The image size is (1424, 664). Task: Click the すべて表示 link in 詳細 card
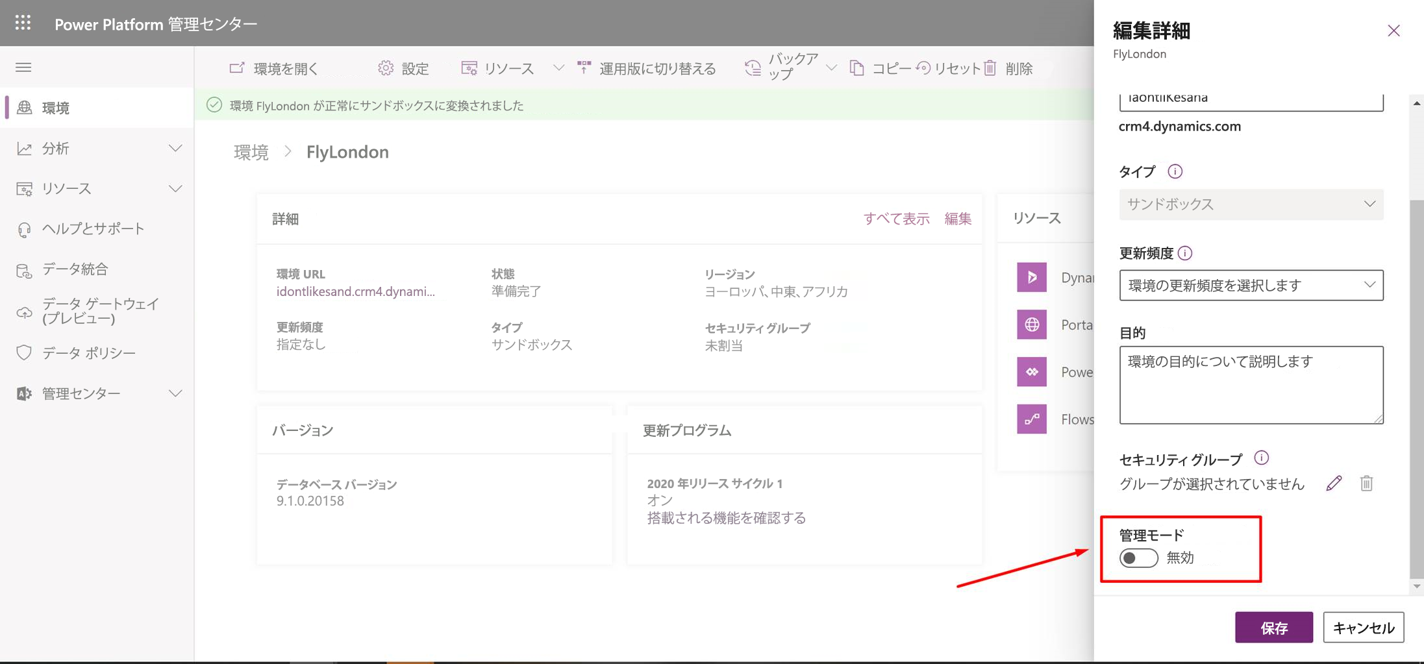pos(897,219)
